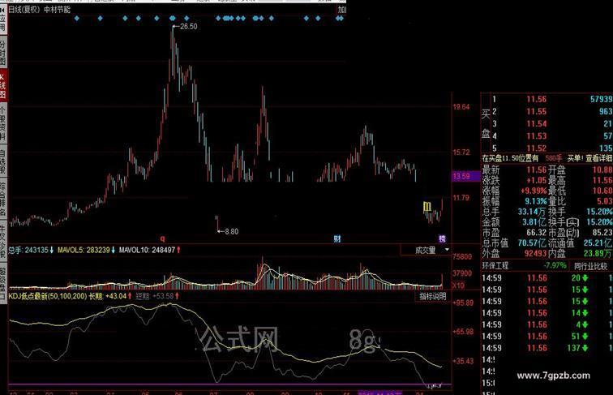Click the green arrow on tick volume 20
This screenshot has height=395, width=613.
click(585, 278)
